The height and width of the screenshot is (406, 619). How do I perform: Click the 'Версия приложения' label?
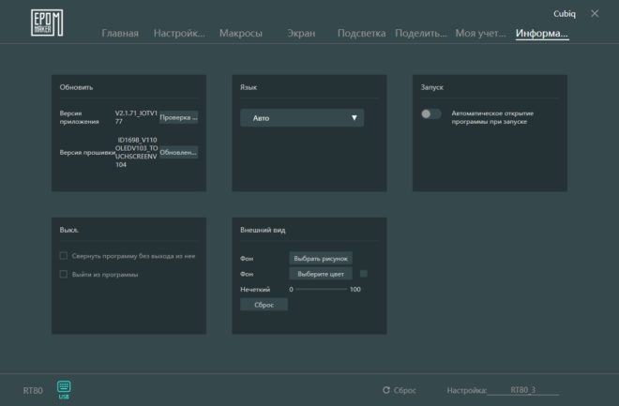point(80,117)
